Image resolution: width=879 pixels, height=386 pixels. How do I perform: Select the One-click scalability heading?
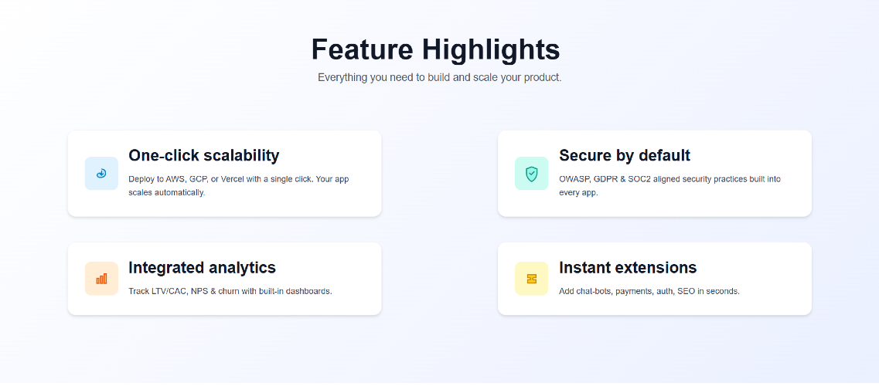203,155
